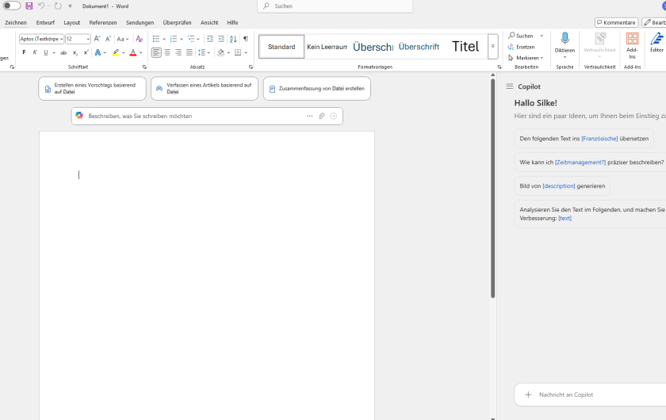666x420 pixels.
Task: Increase paragraph indent
Action: click(x=221, y=39)
